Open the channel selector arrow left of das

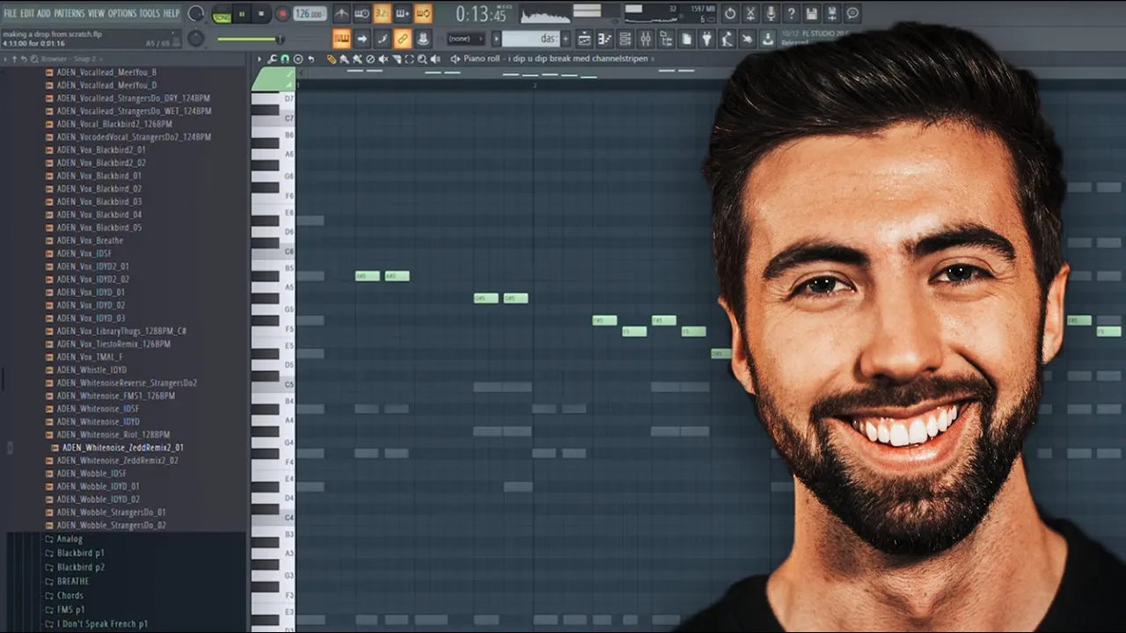point(496,39)
